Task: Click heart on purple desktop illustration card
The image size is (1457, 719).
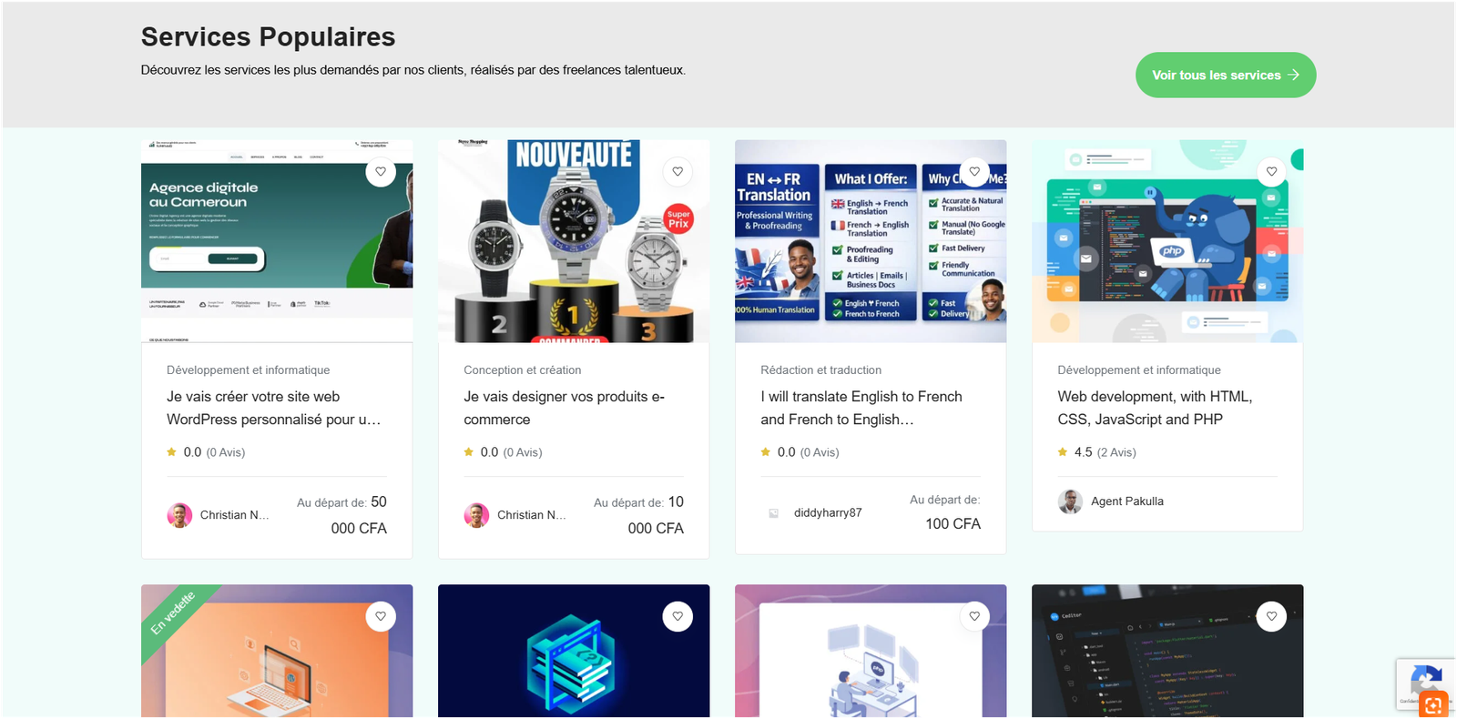Action: pos(974,616)
